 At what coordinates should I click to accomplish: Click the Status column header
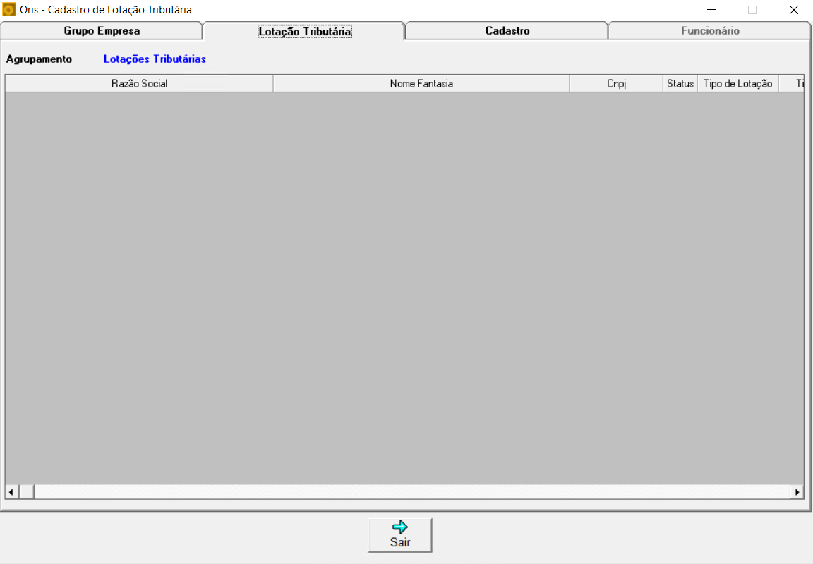[x=680, y=84]
